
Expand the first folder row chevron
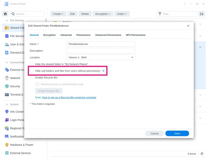200,24
